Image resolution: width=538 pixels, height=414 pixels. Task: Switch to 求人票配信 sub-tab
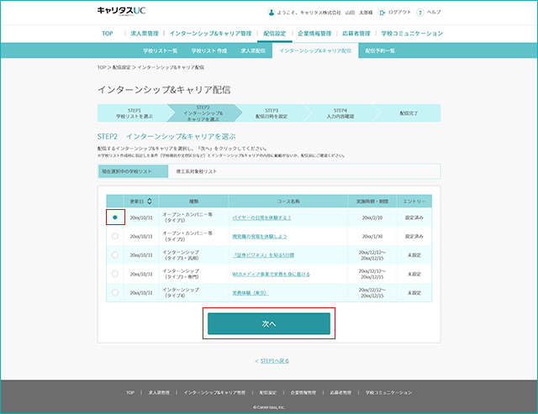tap(253, 50)
